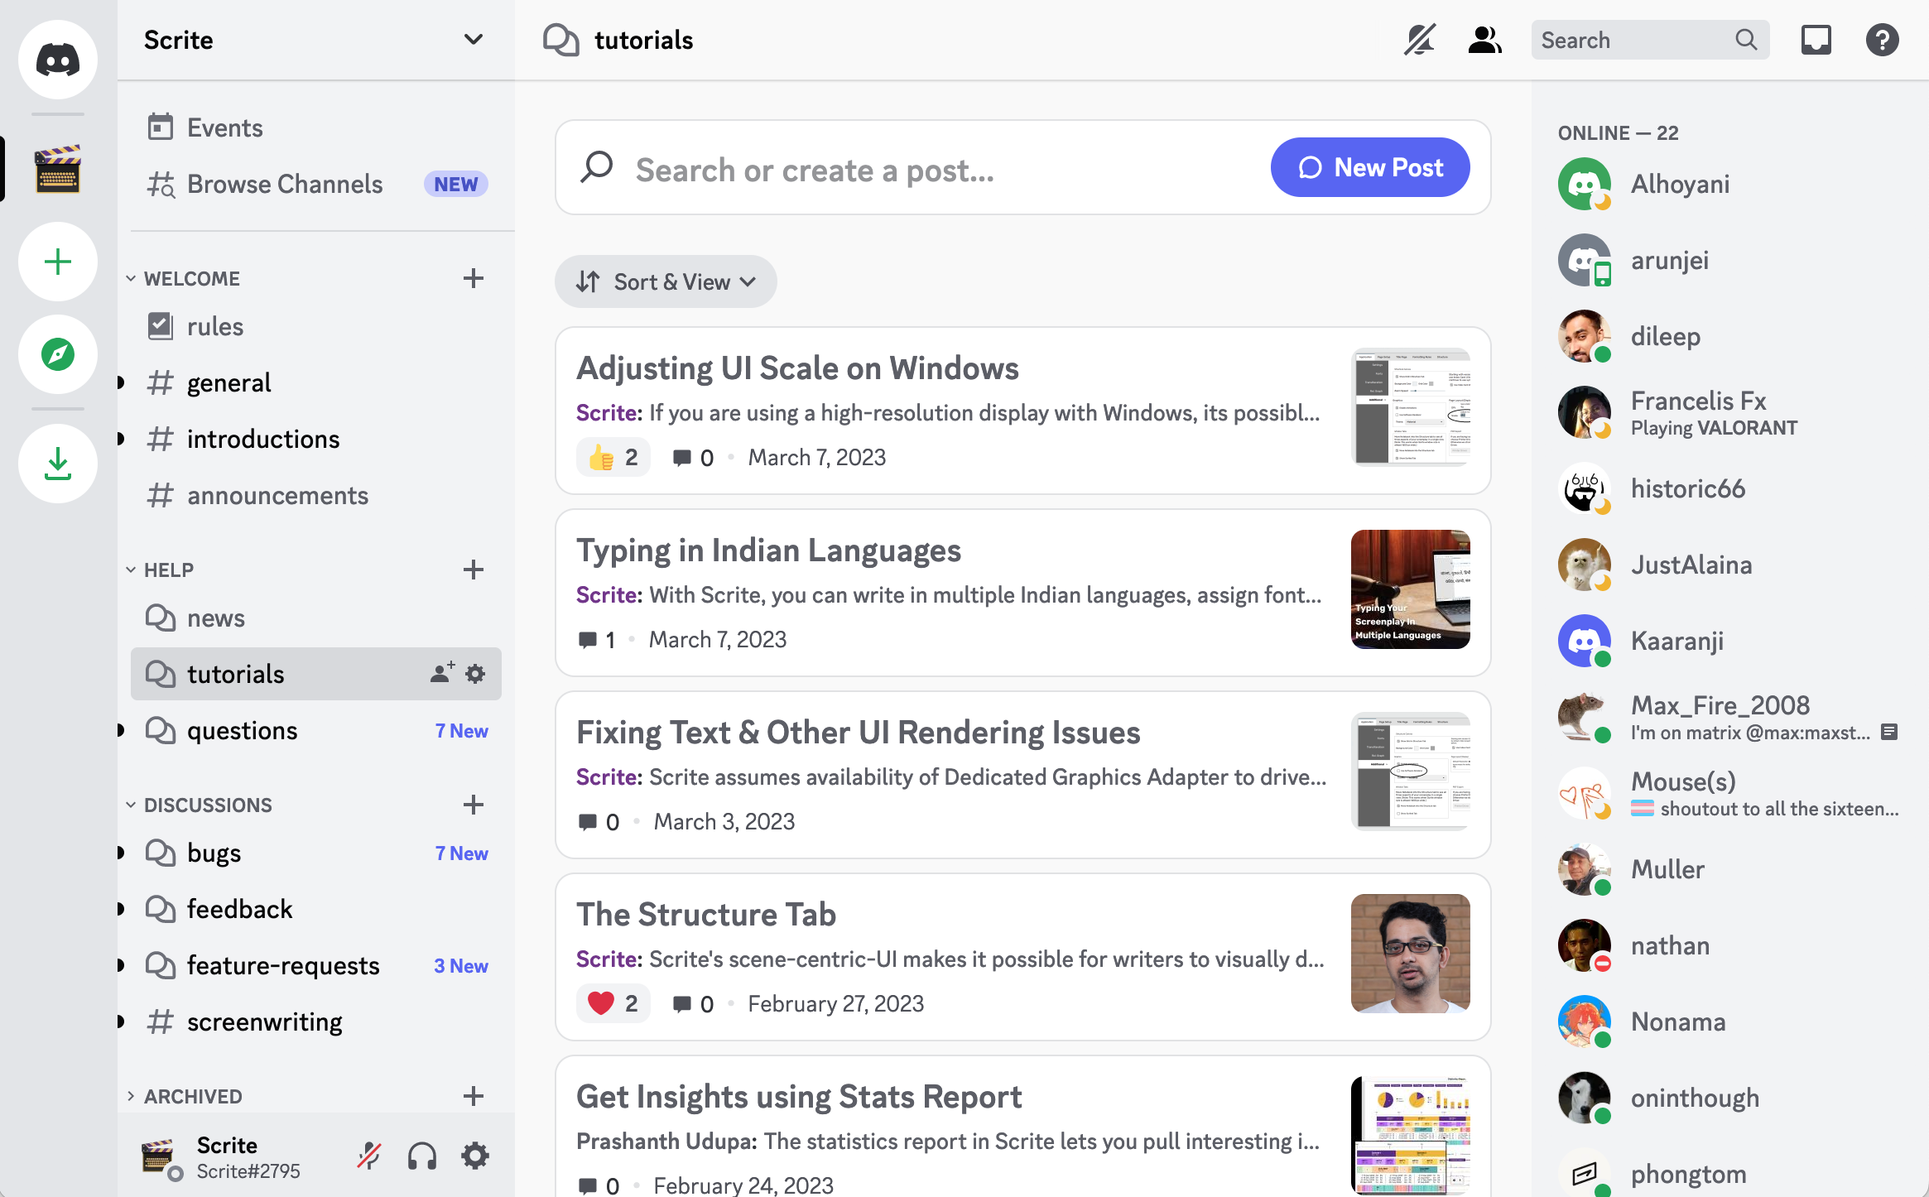Toggle deafen headphones icon
This screenshot has height=1197, width=1929.
(x=422, y=1156)
